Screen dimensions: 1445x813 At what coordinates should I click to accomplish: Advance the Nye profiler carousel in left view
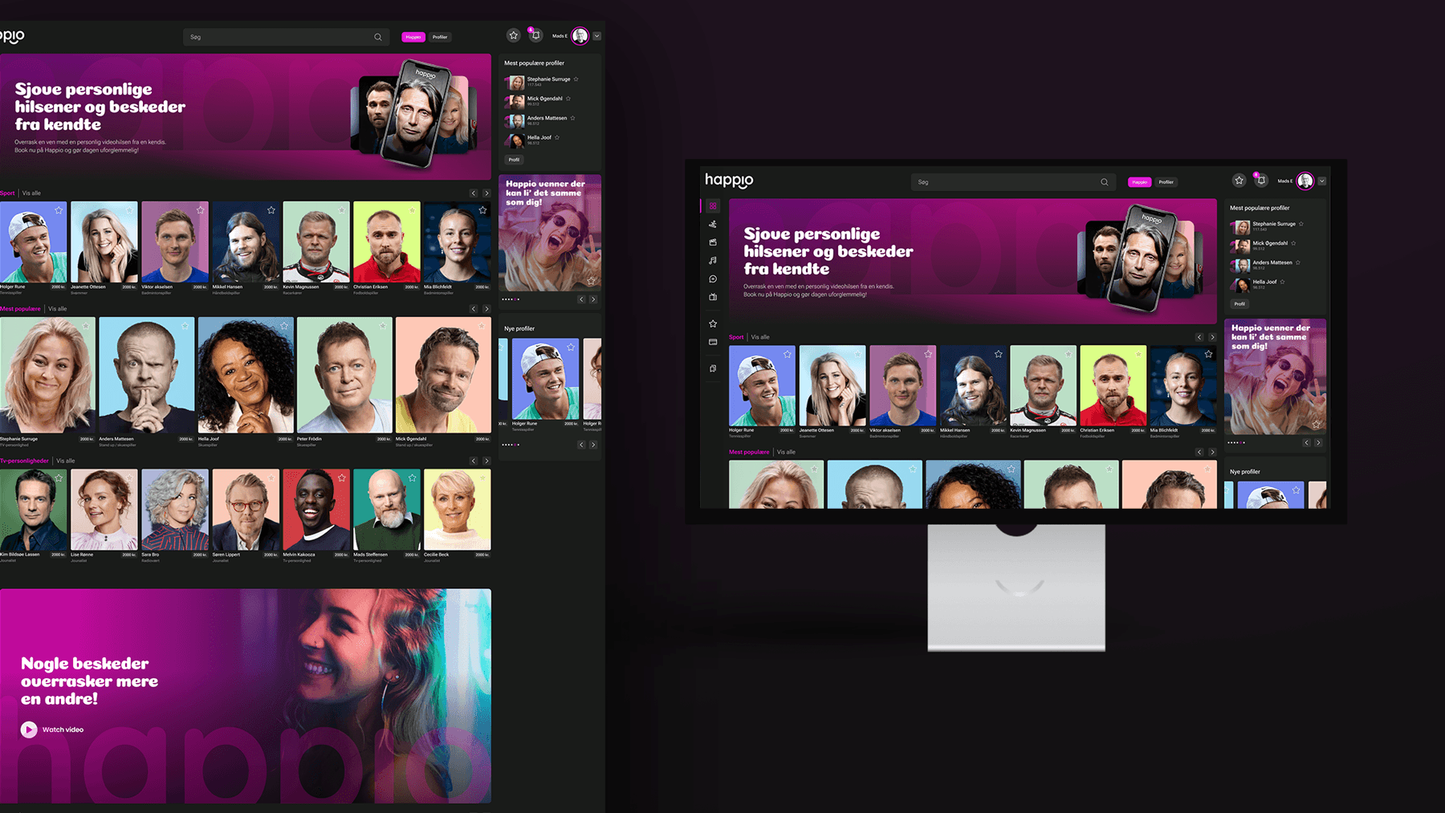click(x=593, y=445)
